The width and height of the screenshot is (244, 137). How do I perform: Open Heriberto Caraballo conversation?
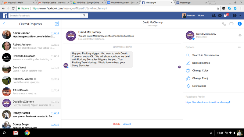30,57
